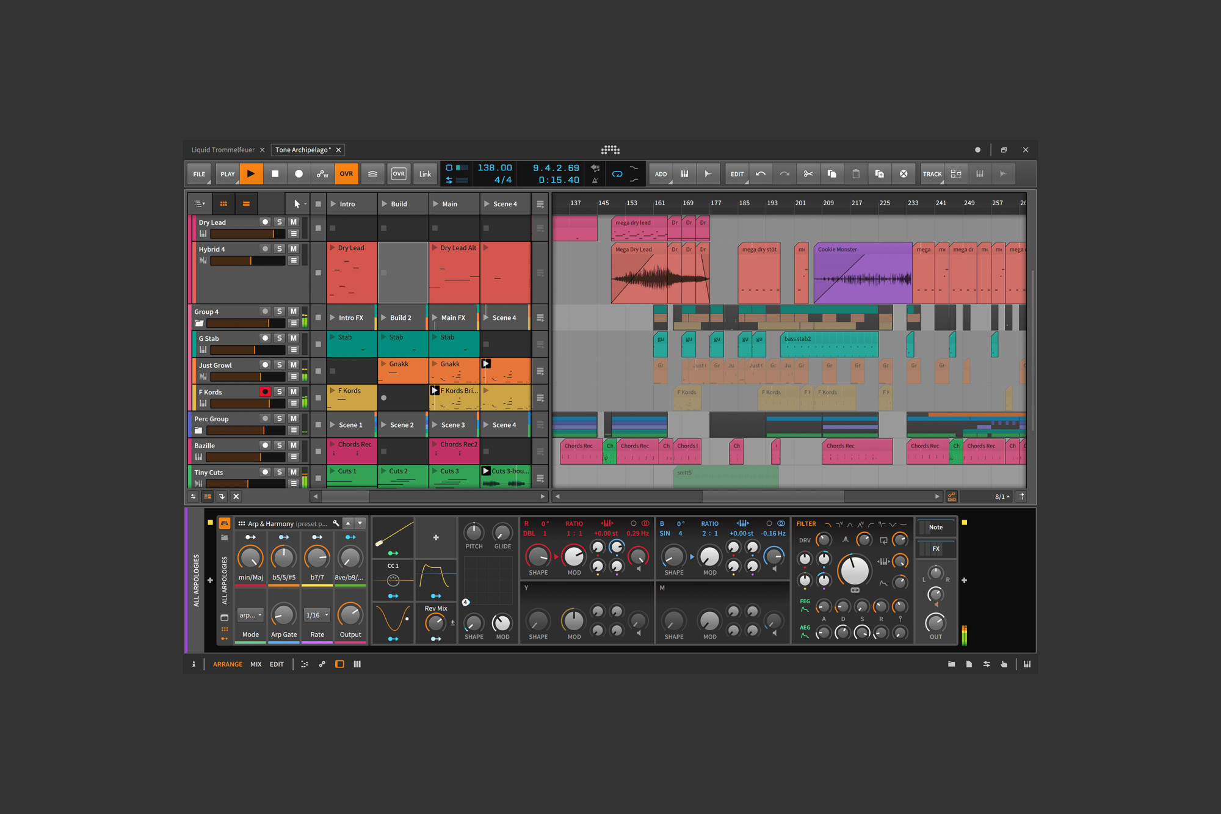
Task: Add instrument track via piano keys icon
Action: point(684,174)
